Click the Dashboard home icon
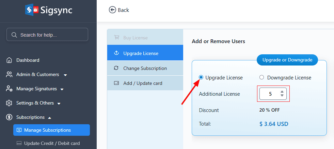The width and height of the screenshot is (334, 149). tap(10, 60)
